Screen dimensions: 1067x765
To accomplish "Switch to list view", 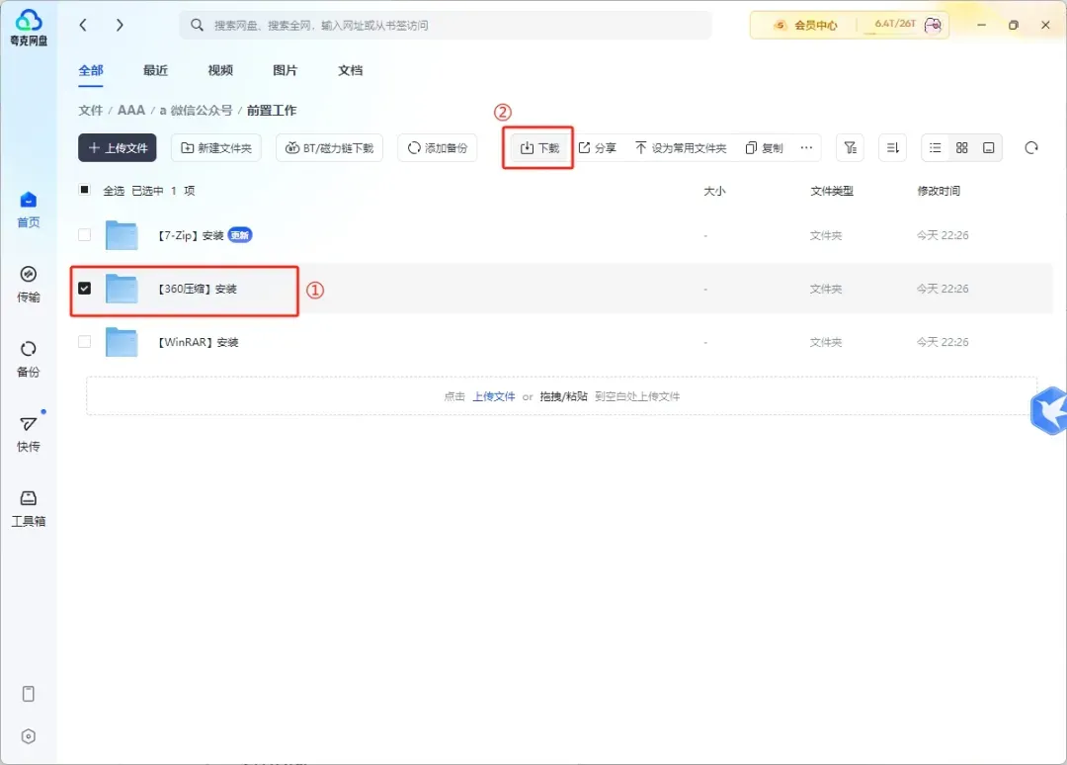I will (x=935, y=147).
